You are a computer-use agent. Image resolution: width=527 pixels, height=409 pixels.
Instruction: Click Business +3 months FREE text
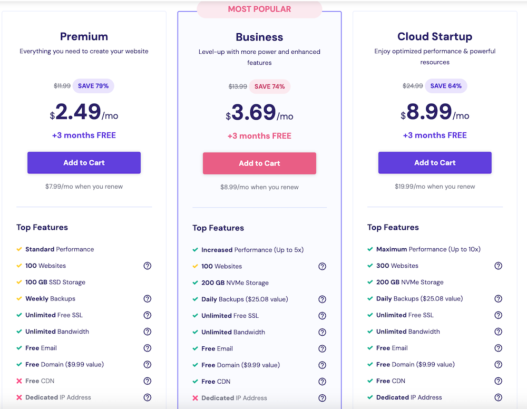coord(259,136)
